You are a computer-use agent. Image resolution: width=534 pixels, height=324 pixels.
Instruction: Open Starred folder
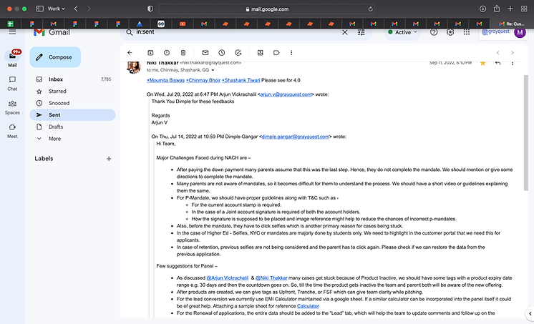(x=72, y=92)
